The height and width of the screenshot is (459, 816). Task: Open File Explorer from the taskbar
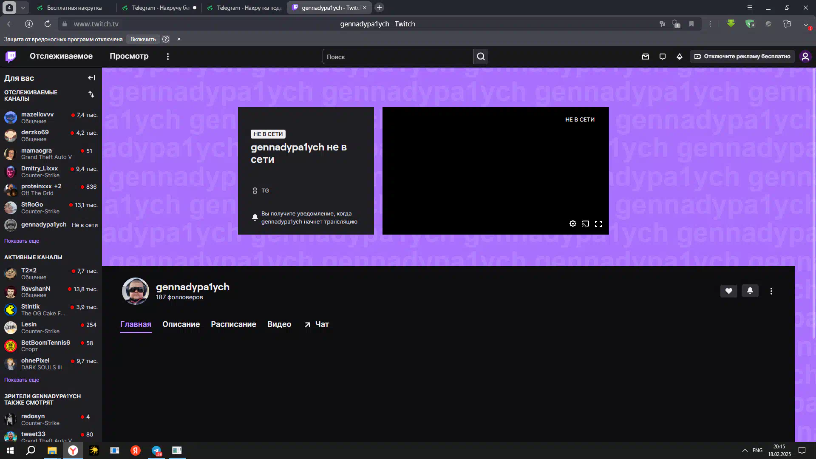click(x=52, y=450)
